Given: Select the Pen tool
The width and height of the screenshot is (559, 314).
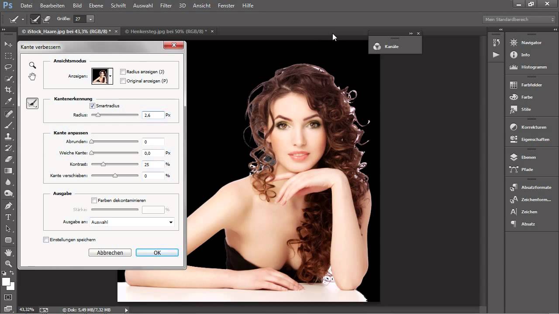Looking at the screenshot, I should pyautogui.click(x=8, y=206).
